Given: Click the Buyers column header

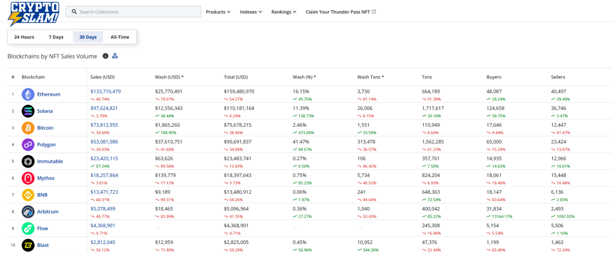Looking at the screenshot, I should [x=493, y=77].
